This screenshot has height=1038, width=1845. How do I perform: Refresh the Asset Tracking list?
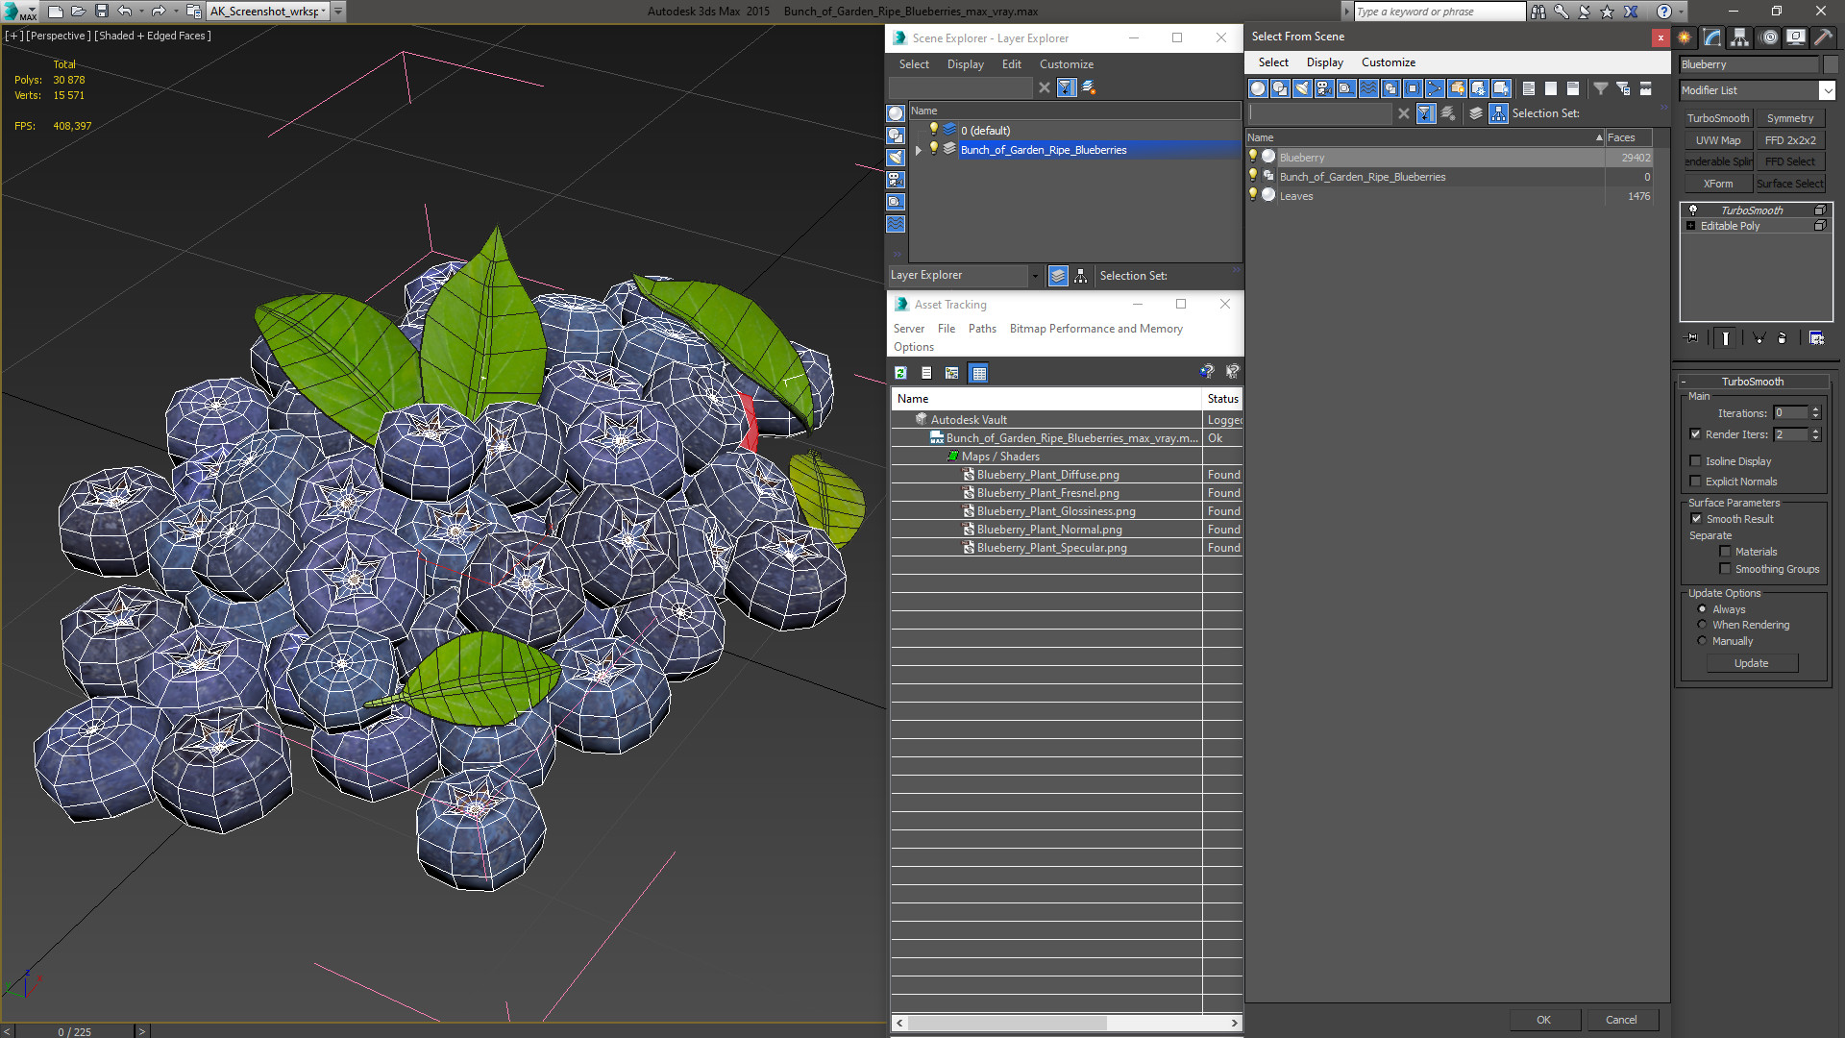click(900, 373)
